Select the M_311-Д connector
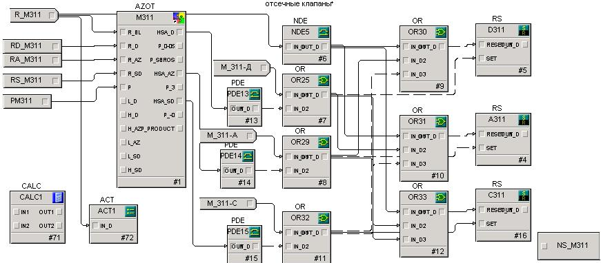The width and height of the screenshot is (601, 263). [x=242, y=67]
